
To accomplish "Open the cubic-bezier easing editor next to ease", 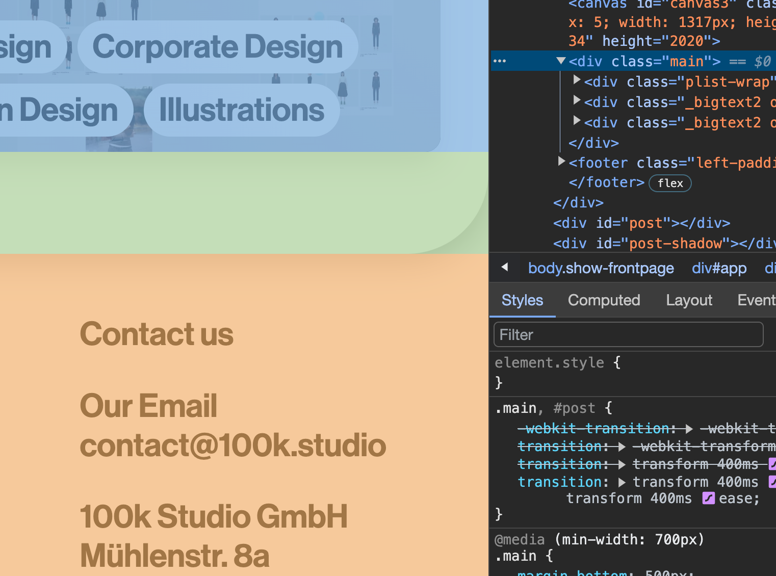I will click(x=708, y=499).
